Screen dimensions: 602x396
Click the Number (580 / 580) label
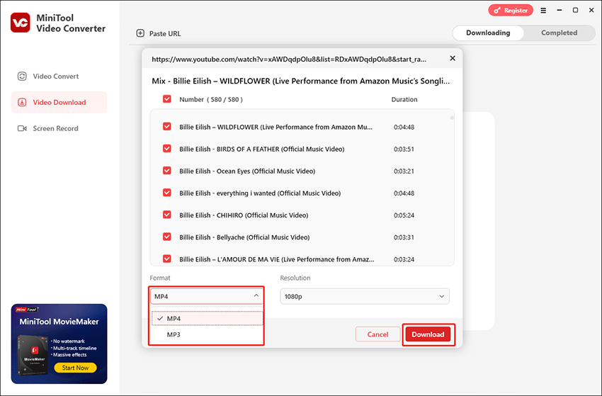[211, 99]
